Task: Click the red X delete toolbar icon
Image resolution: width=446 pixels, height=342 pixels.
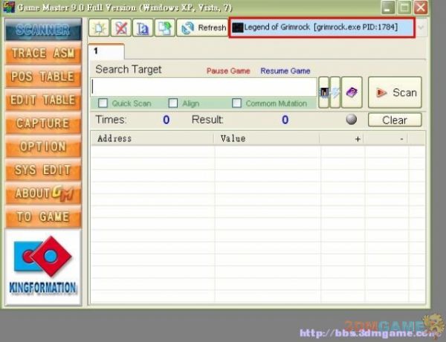Action: point(120,28)
